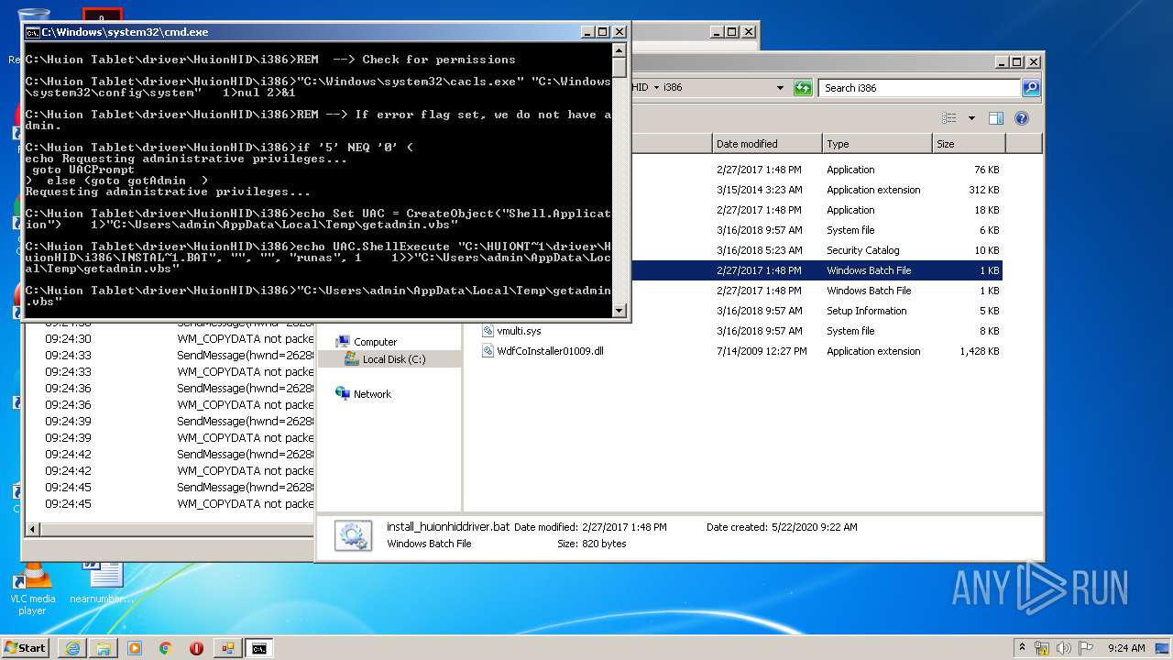Open Windows Explorer taskbar button
The height and width of the screenshot is (660, 1173).
(104, 648)
